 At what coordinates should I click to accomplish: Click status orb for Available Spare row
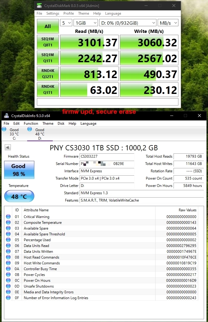tap(8, 228)
